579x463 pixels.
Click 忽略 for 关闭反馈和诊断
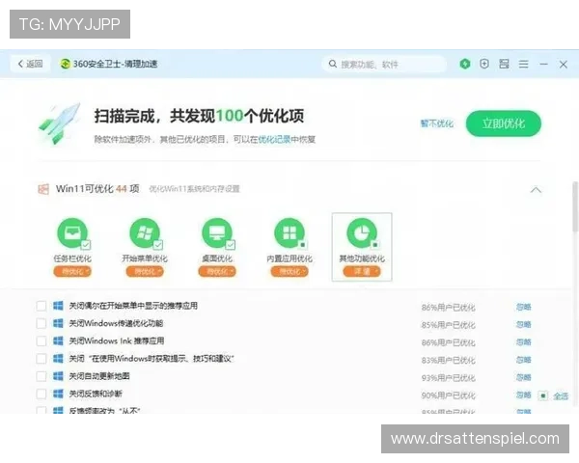(x=523, y=395)
